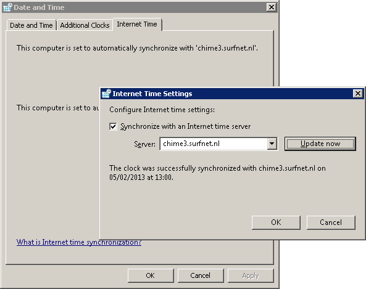Click the Apply button in Date and Time
This screenshot has height=289, width=366.
tap(251, 275)
